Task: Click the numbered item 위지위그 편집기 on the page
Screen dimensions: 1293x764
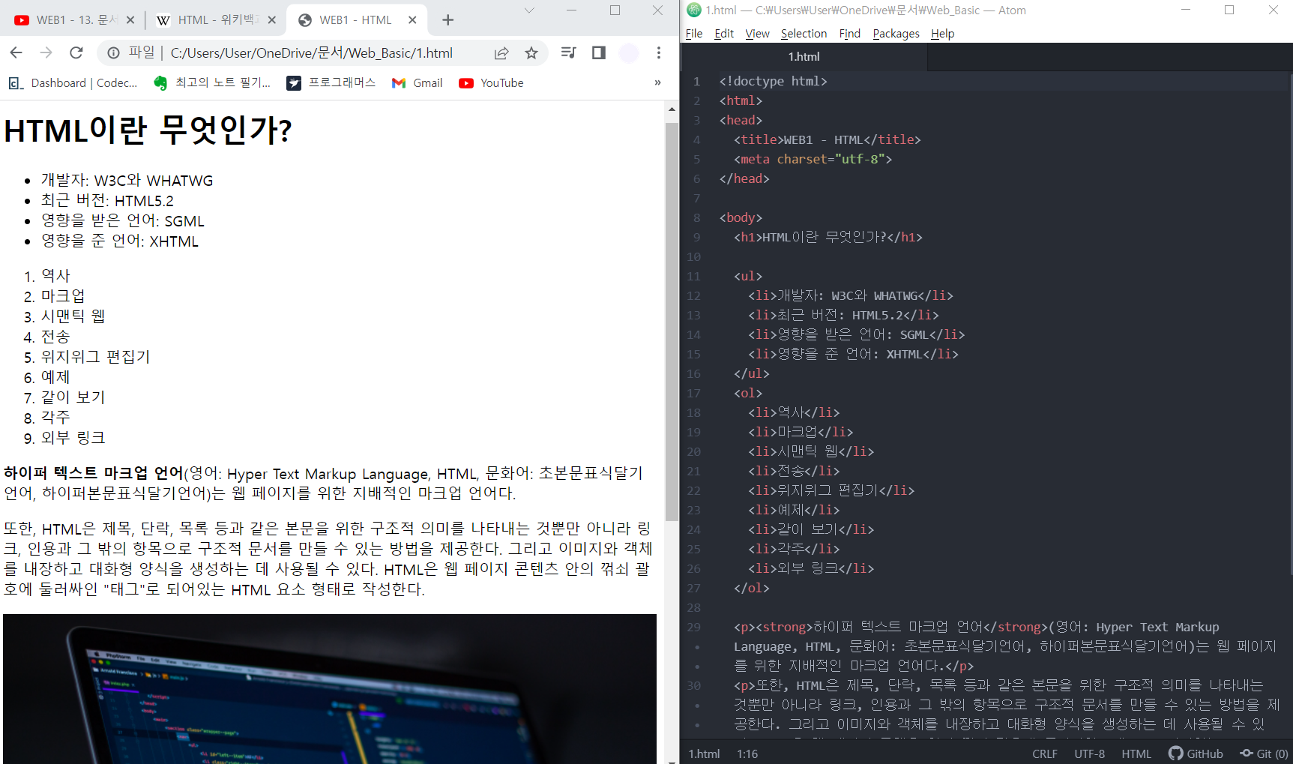Action: click(95, 357)
